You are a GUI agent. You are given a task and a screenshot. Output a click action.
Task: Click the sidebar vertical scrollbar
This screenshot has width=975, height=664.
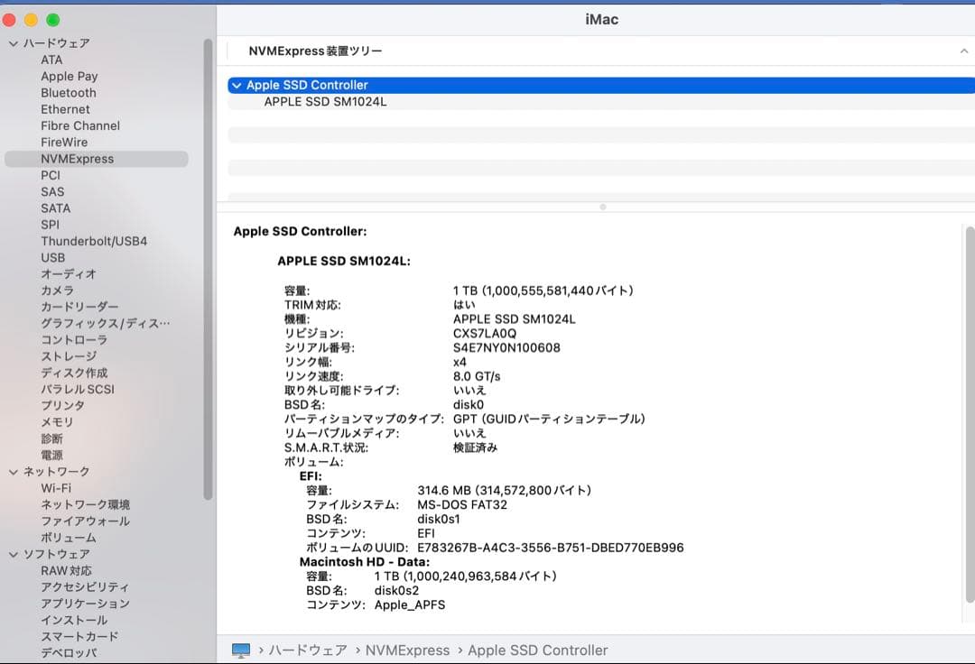point(208,269)
